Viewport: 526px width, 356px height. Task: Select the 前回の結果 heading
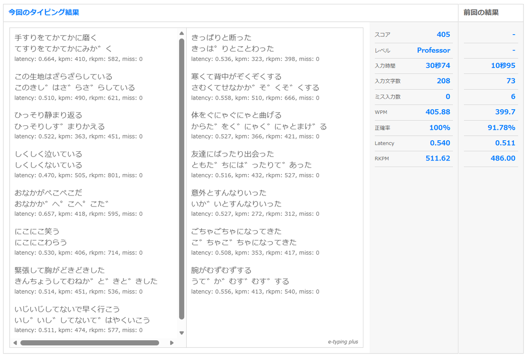tap(481, 13)
